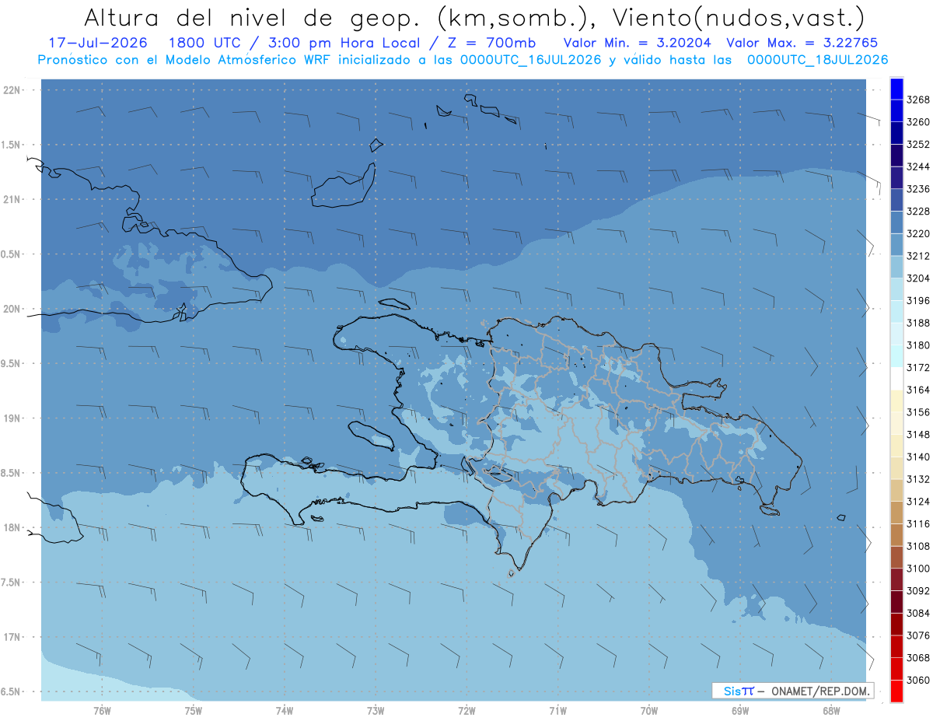Click the '22N' latitude label
Image resolution: width=933 pixels, height=721 pixels.
[13, 90]
